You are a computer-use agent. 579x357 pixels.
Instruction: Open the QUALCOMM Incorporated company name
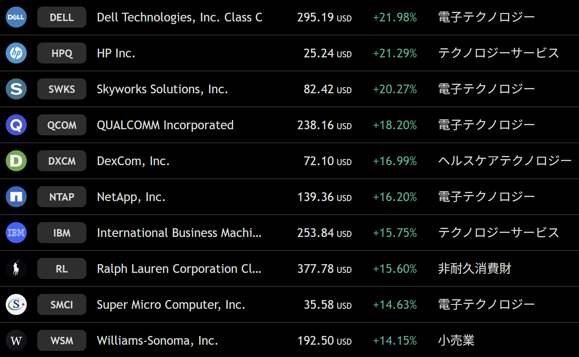(x=165, y=125)
